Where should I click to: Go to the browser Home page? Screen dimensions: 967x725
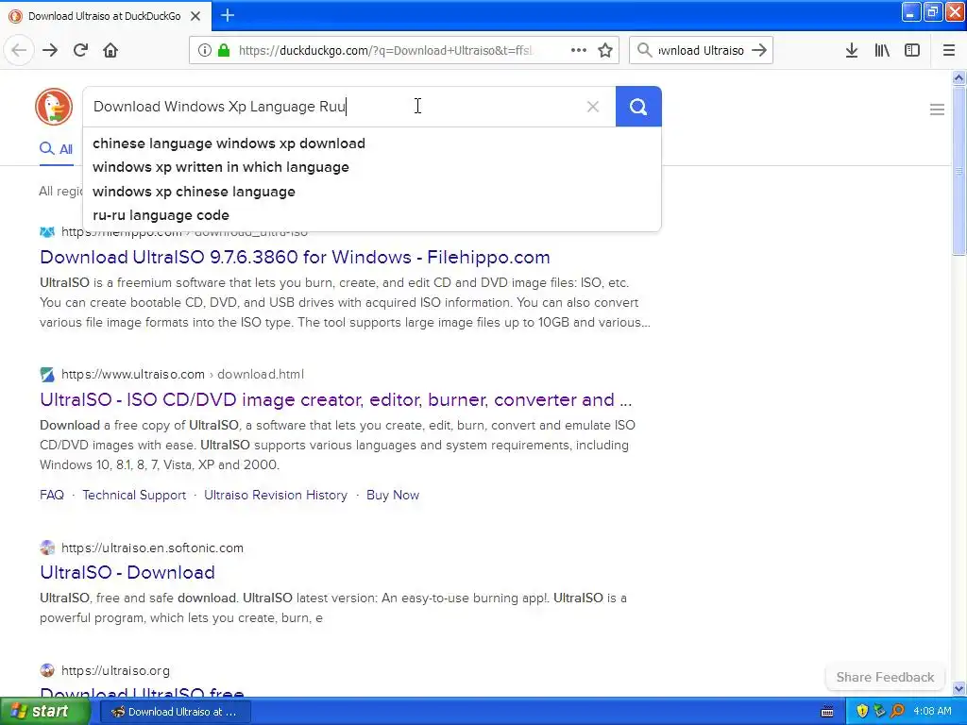coord(110,50)
